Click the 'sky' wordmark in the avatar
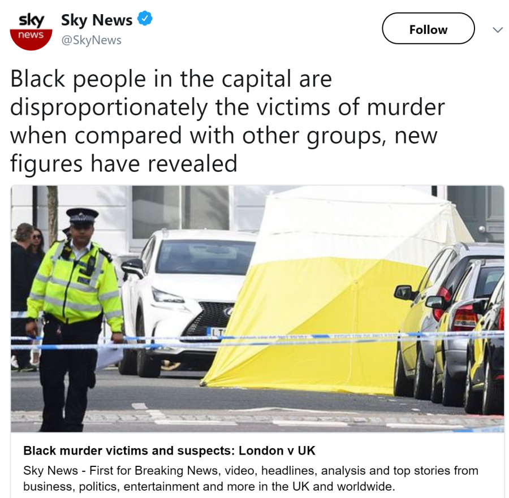The image size is (509, 498). click(x=31, y=20)
